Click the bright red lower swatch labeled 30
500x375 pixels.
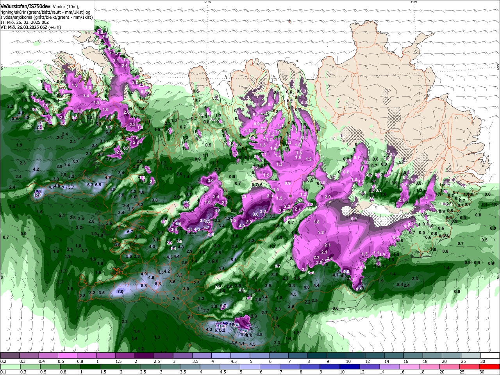pos(489,367)
